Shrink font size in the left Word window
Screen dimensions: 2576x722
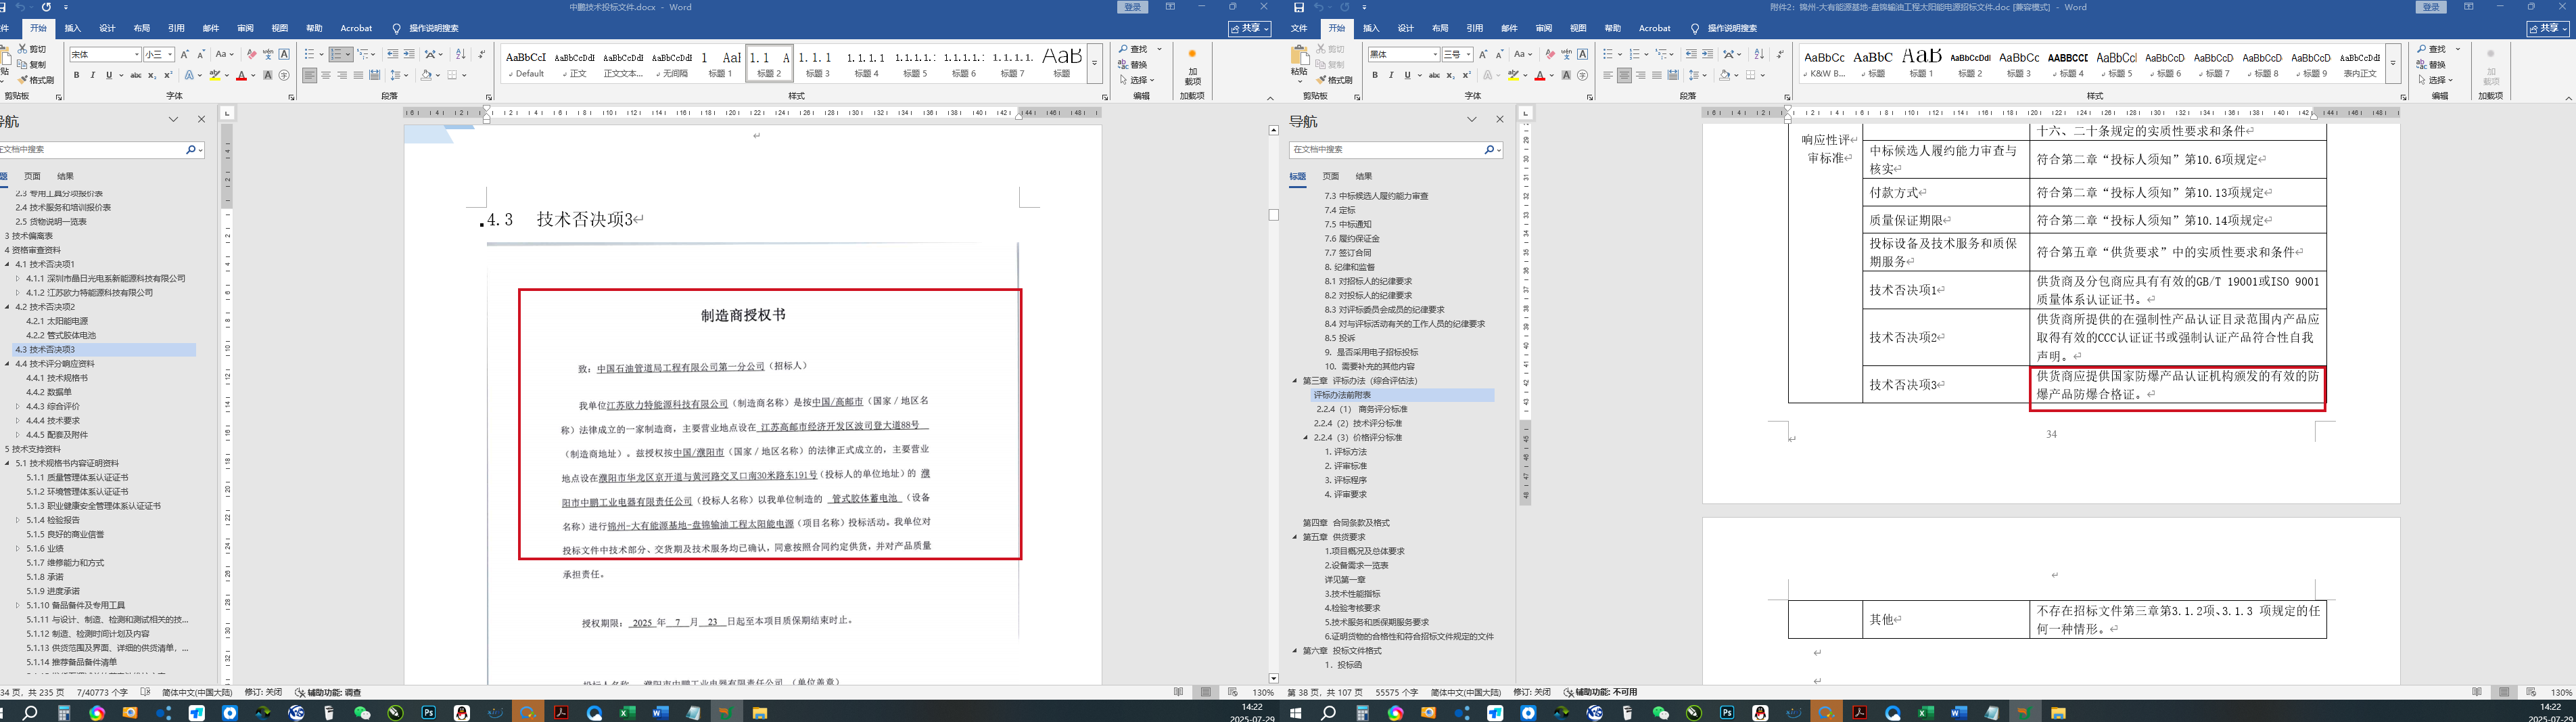201,54
